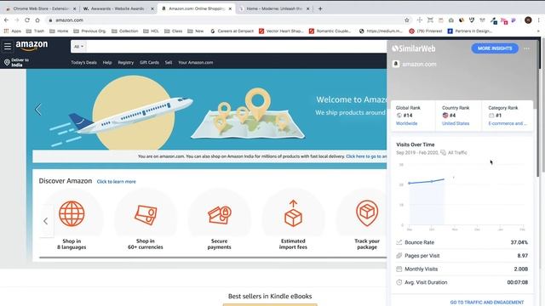The height and width of the screenshot is (306, 545).
Task: Click the MORE INSIGHTS button
Action: tap(495, 48)
